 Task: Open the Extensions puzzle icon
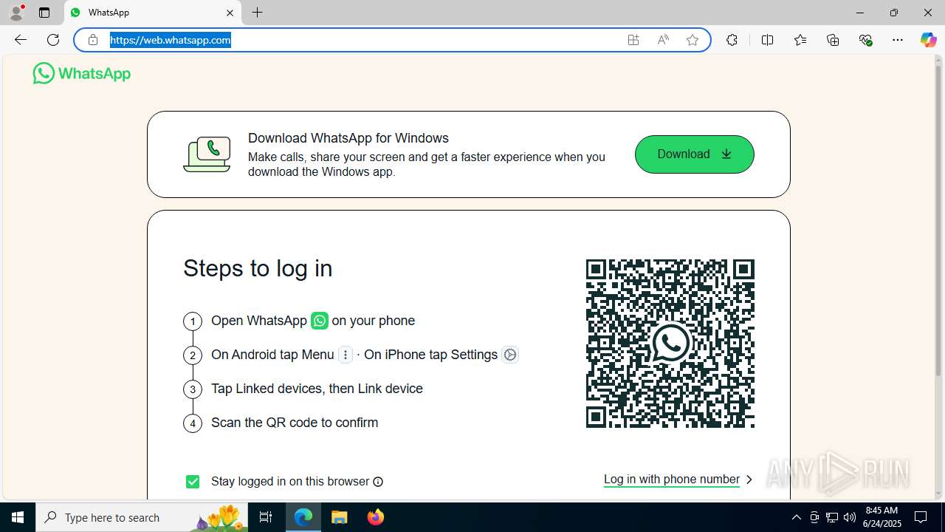point(732,40)
